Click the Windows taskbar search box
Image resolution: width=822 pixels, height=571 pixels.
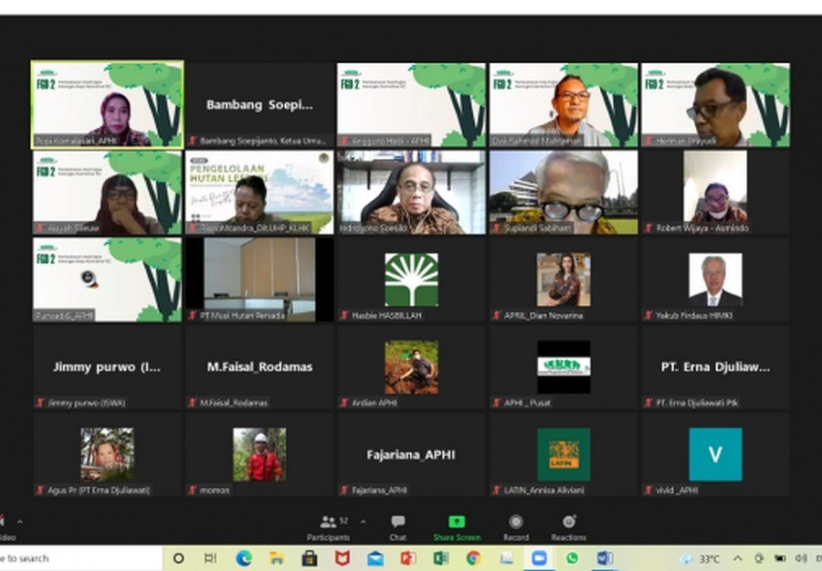coord(81,558)
